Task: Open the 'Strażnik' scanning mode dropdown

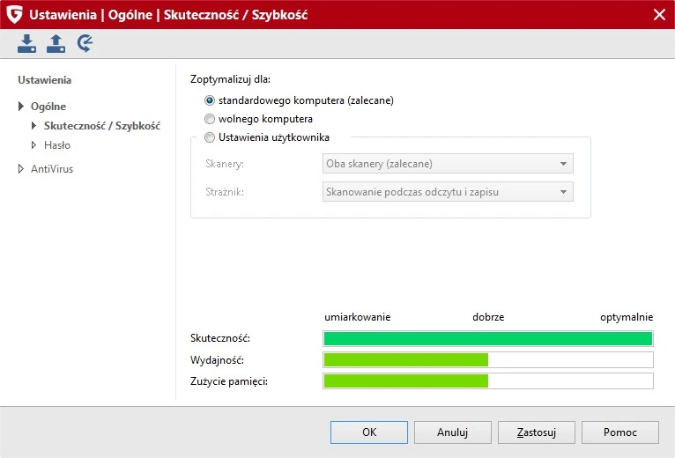Action: click(448, 192)
